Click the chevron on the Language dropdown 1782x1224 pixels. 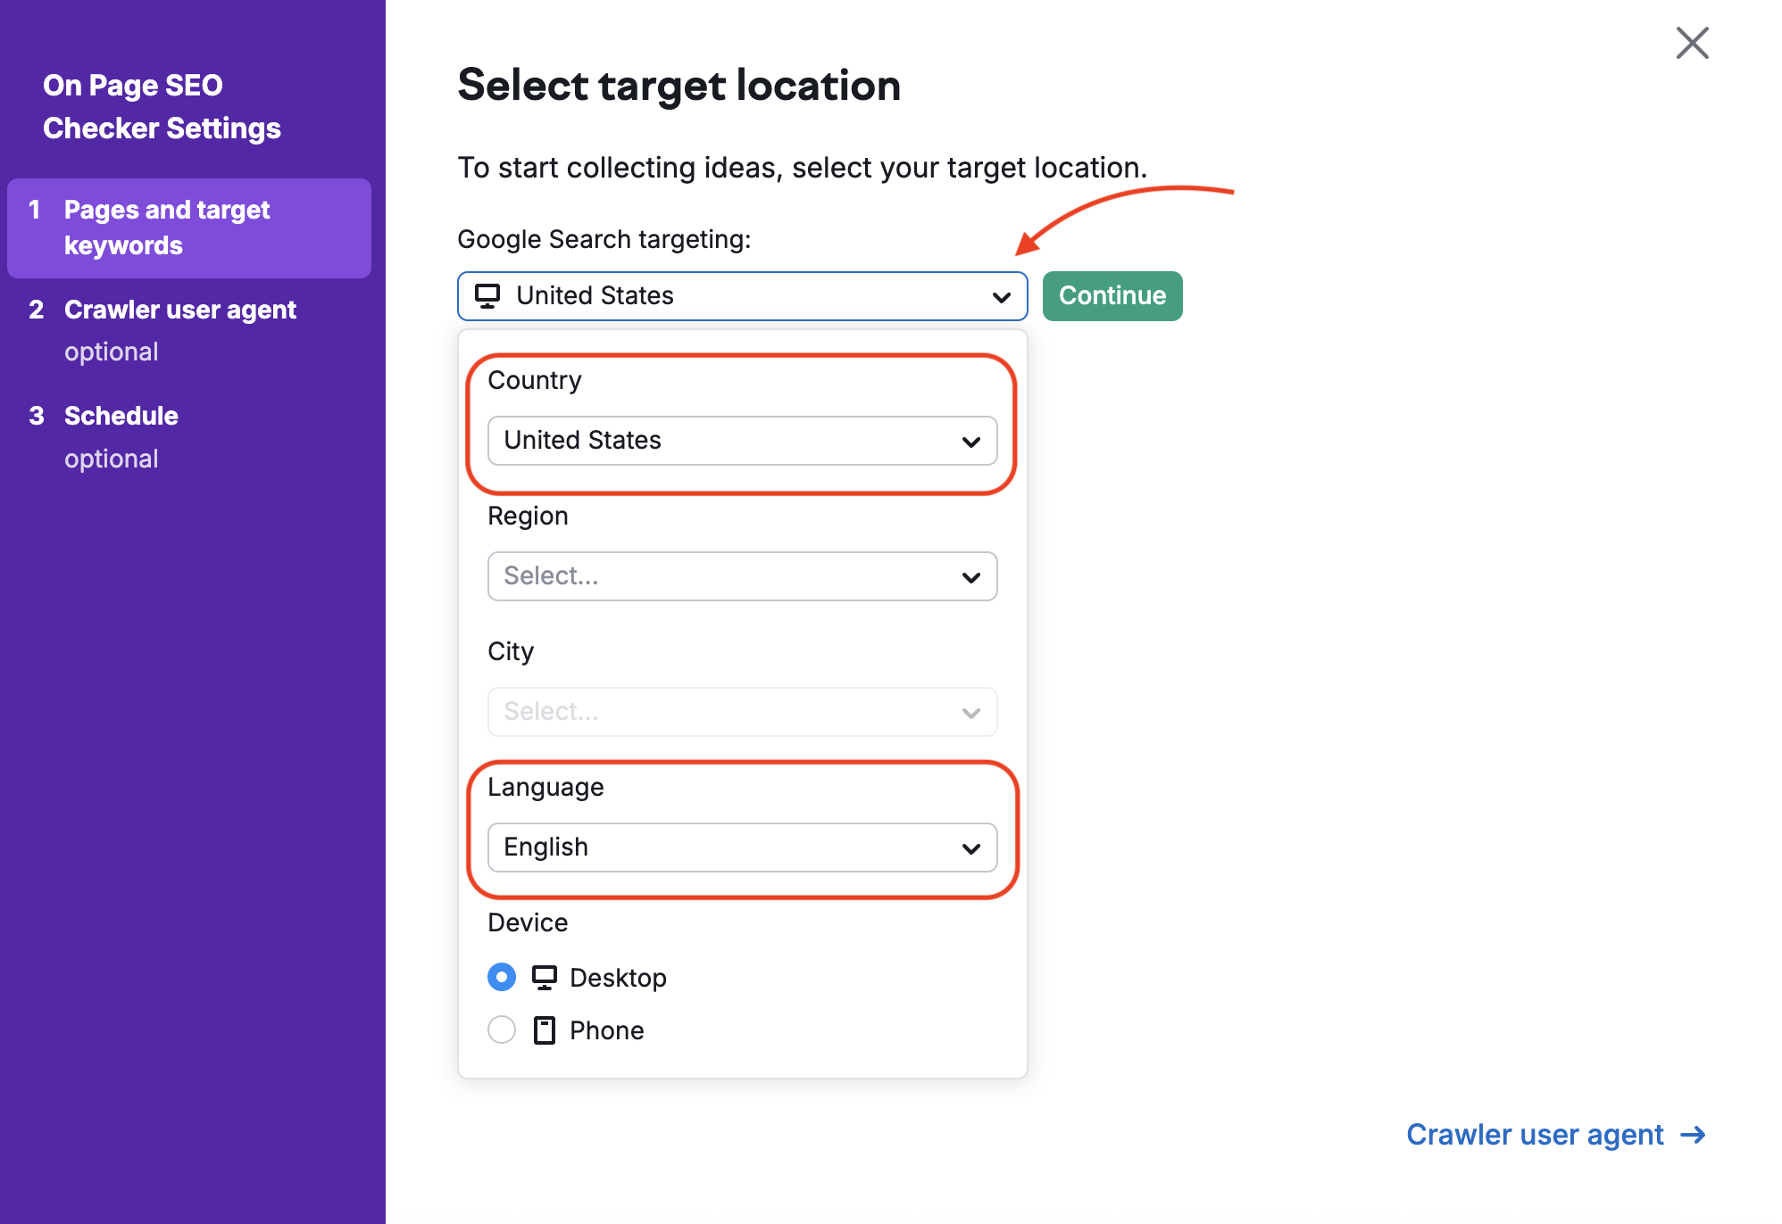[x=971, y=848]
